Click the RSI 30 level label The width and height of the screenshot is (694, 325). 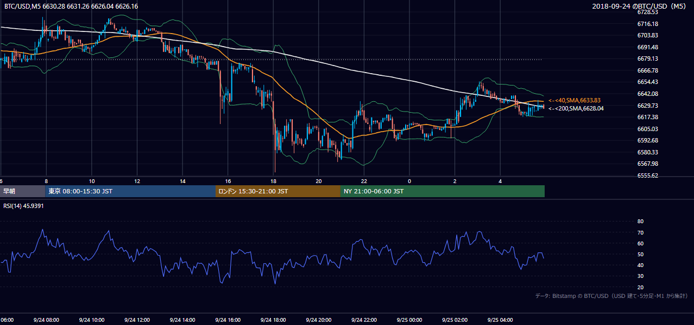641,276
